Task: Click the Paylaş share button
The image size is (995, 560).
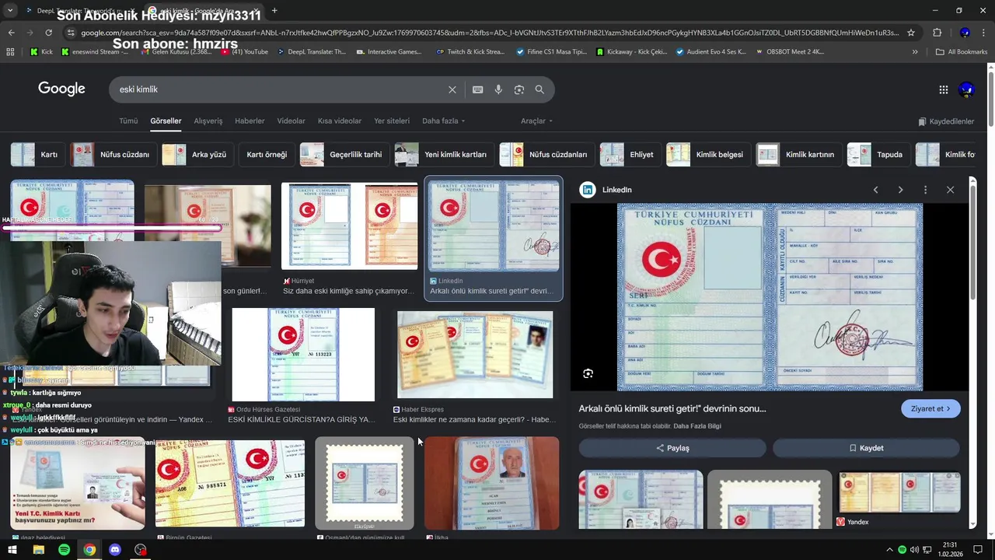Action: click(x=672, y=448)
